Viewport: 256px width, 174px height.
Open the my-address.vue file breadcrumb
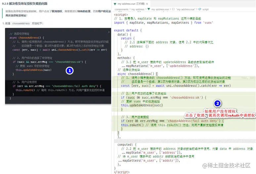point(160,9)
